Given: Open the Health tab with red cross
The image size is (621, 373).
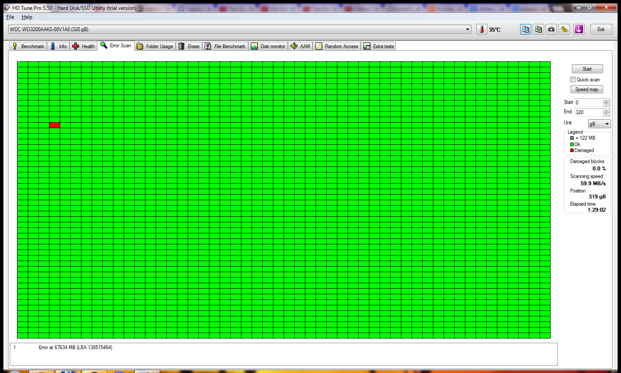Looking at the screenshot, I should pyautogui.click(x=84, y=46).
